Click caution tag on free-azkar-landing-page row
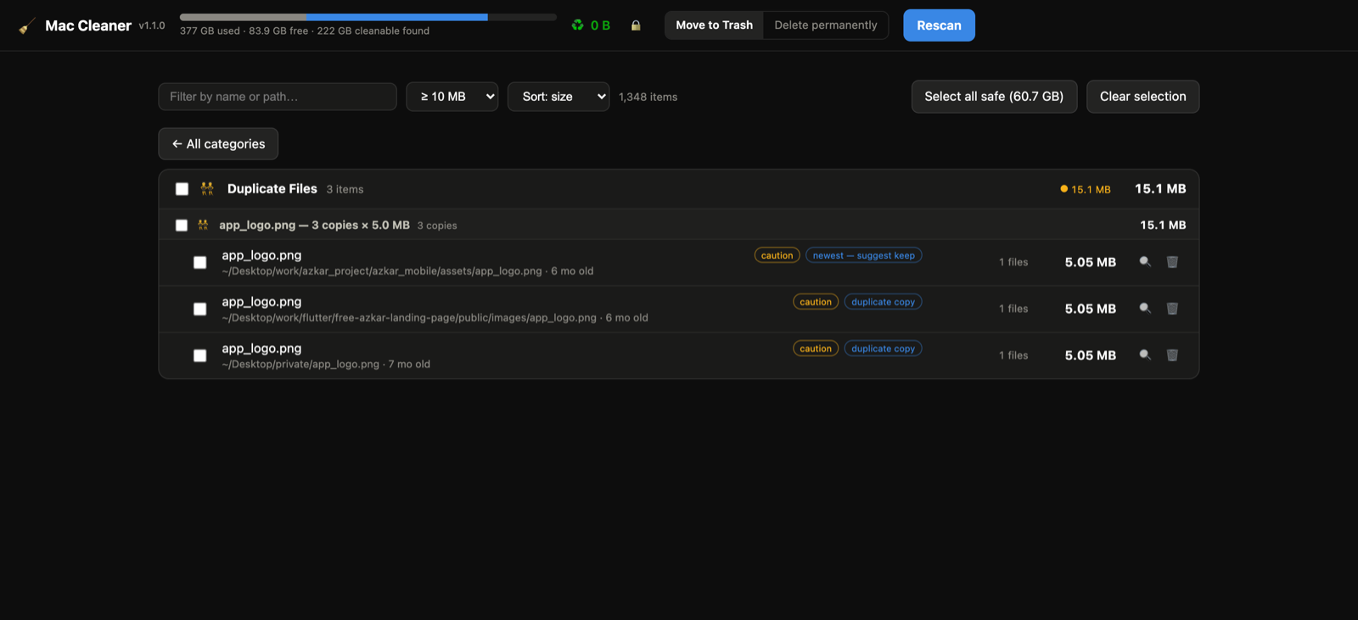Screen dimensions: 1358x620 click(816, 302)
